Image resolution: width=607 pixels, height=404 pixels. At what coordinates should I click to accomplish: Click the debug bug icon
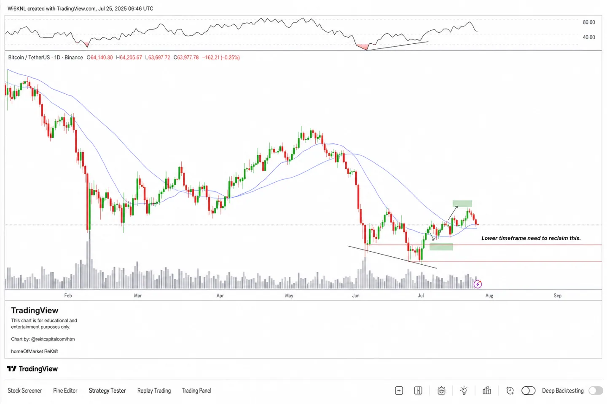(x=441, y=391)
